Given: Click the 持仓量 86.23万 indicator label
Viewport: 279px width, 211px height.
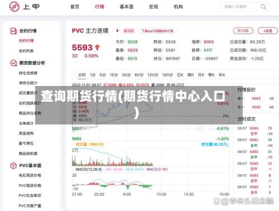Looking at the screenshot, I should coord(215,145).
